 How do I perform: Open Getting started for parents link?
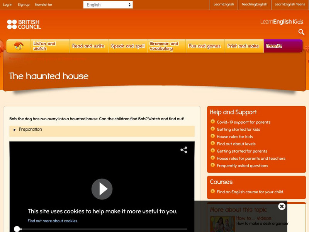click(242, 151)
